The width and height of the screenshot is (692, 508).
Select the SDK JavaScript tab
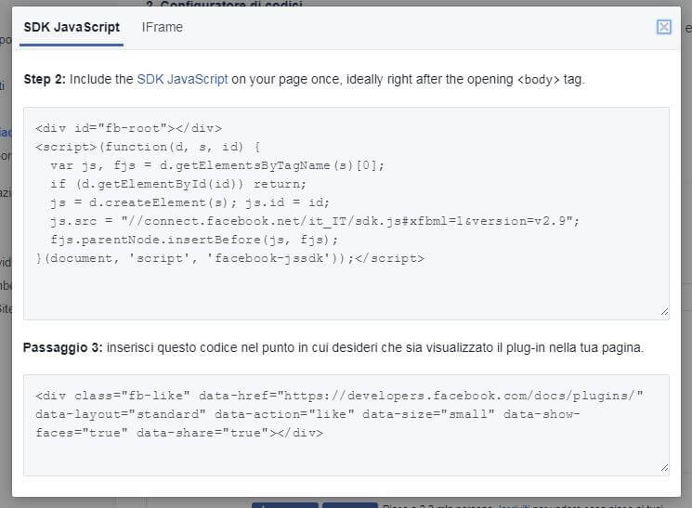click(x=72, y=27)
